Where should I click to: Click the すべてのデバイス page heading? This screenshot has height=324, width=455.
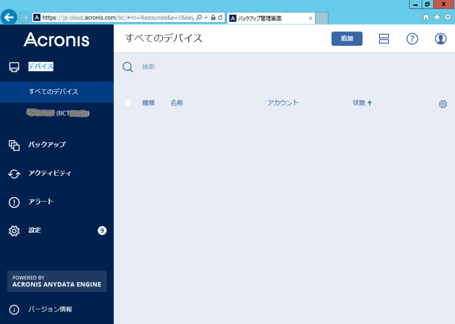tap(164, 38)
